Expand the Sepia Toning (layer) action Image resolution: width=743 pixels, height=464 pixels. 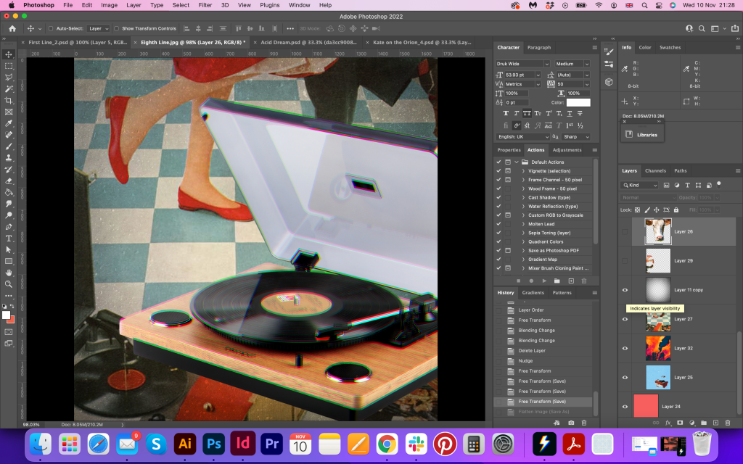(524, 233)
